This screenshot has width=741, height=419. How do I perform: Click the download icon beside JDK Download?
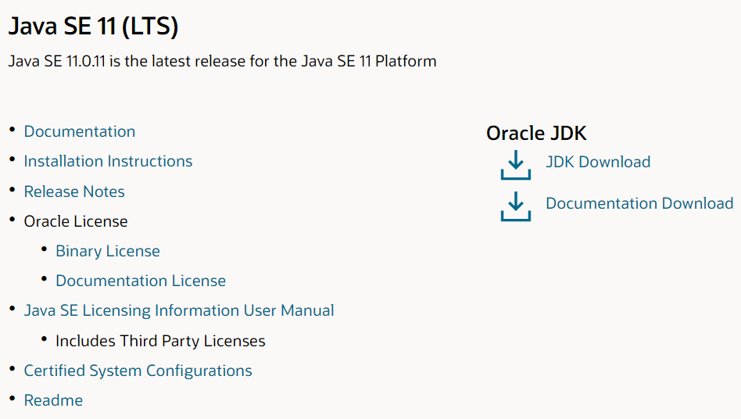(516, 165)
